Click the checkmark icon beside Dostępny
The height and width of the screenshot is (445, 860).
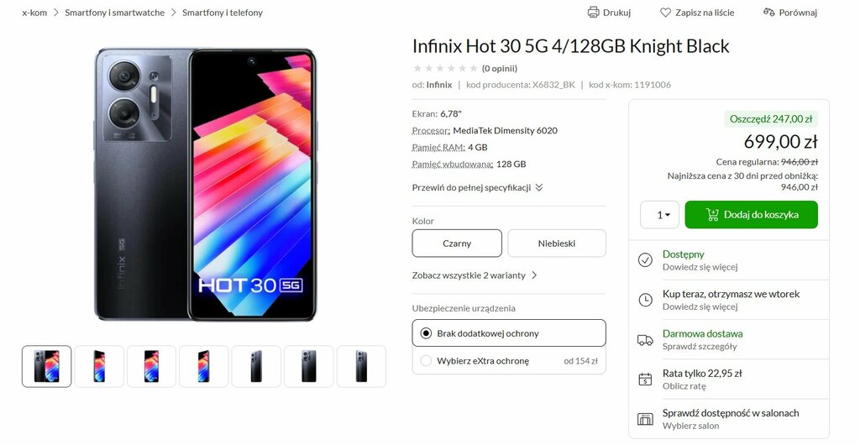click(x=645, y=259)
